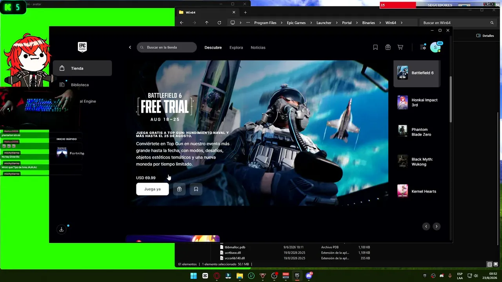Select Kernel Hearts in the featured list
The height and width of the screenshot is (282, 502).
(417, 192)
